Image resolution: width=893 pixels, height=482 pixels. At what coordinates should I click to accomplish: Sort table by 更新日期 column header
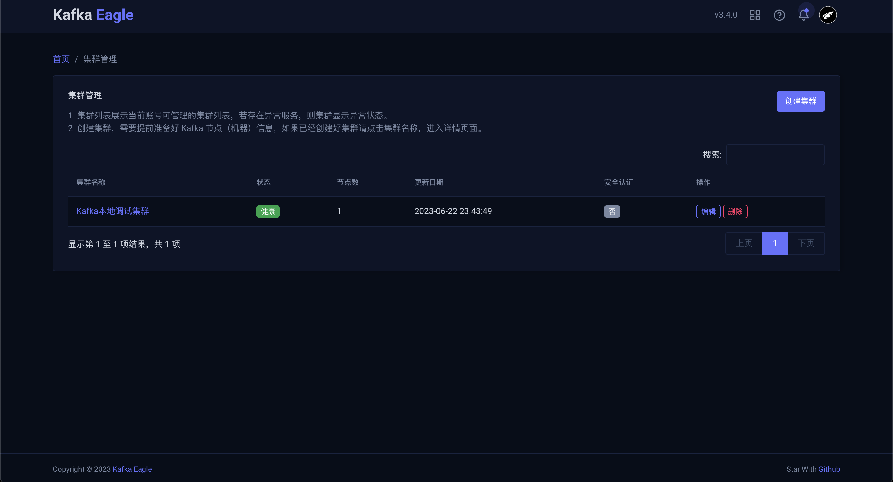tap(429, 182)
